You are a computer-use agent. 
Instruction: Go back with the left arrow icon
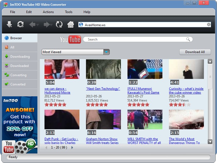32,25
